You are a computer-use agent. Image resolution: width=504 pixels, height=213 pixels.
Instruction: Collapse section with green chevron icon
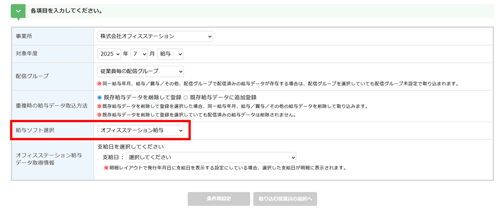pyautogui.click(x=18, y=11)
